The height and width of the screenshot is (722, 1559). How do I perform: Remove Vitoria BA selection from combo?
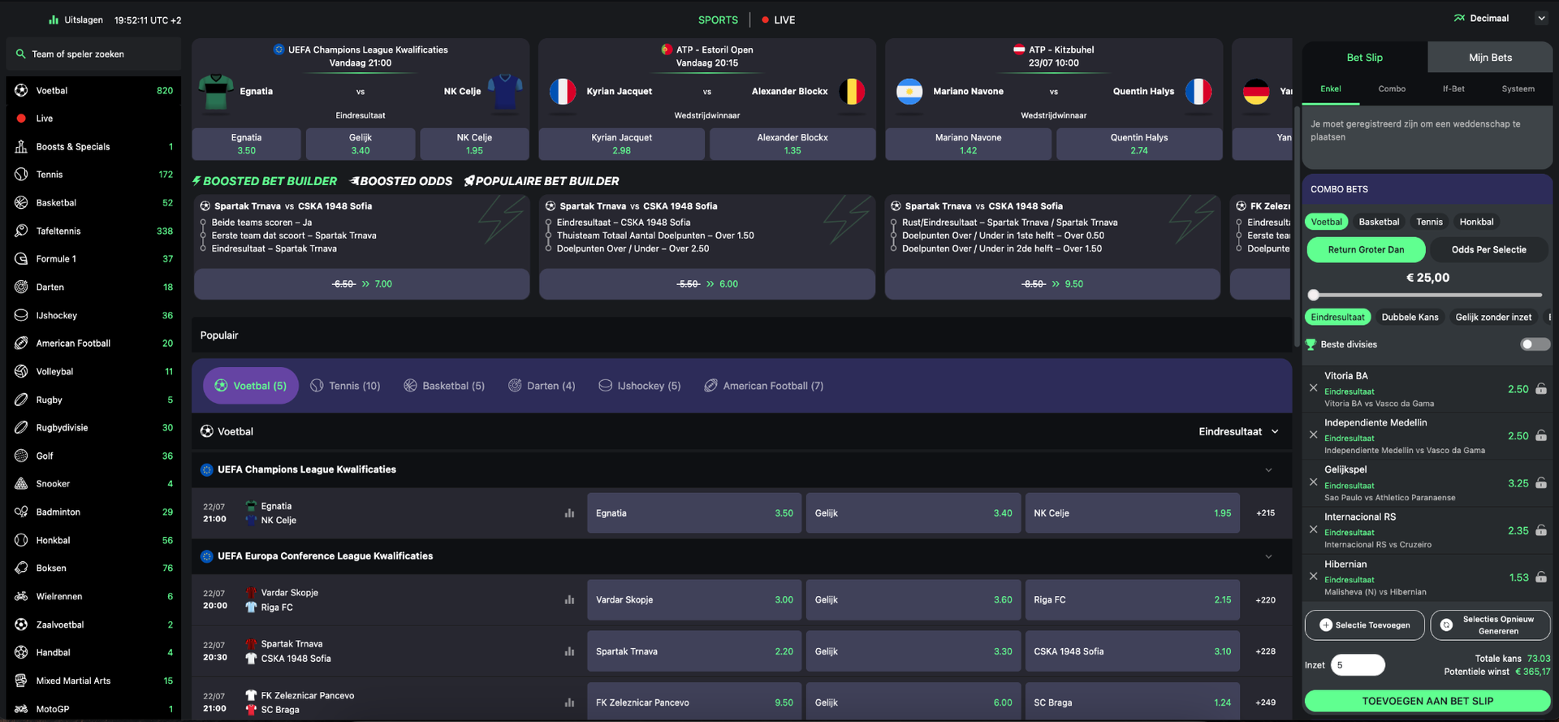point(1313,388)
